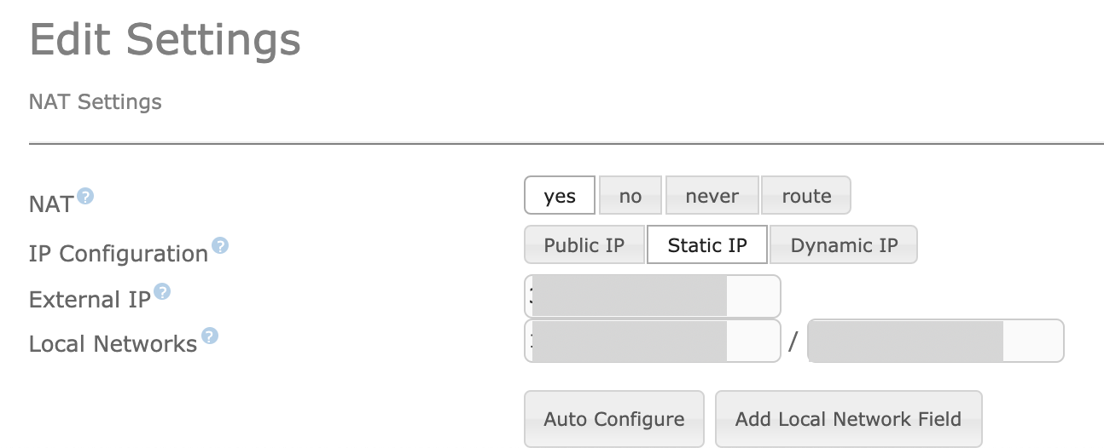This screenshot has height=448, width=1104.
Task: Click the Local Networks label text
Action: (113, 344)
